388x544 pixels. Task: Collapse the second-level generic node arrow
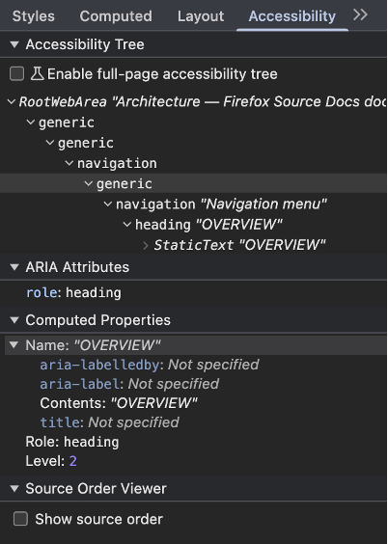(x=50, y=143)
